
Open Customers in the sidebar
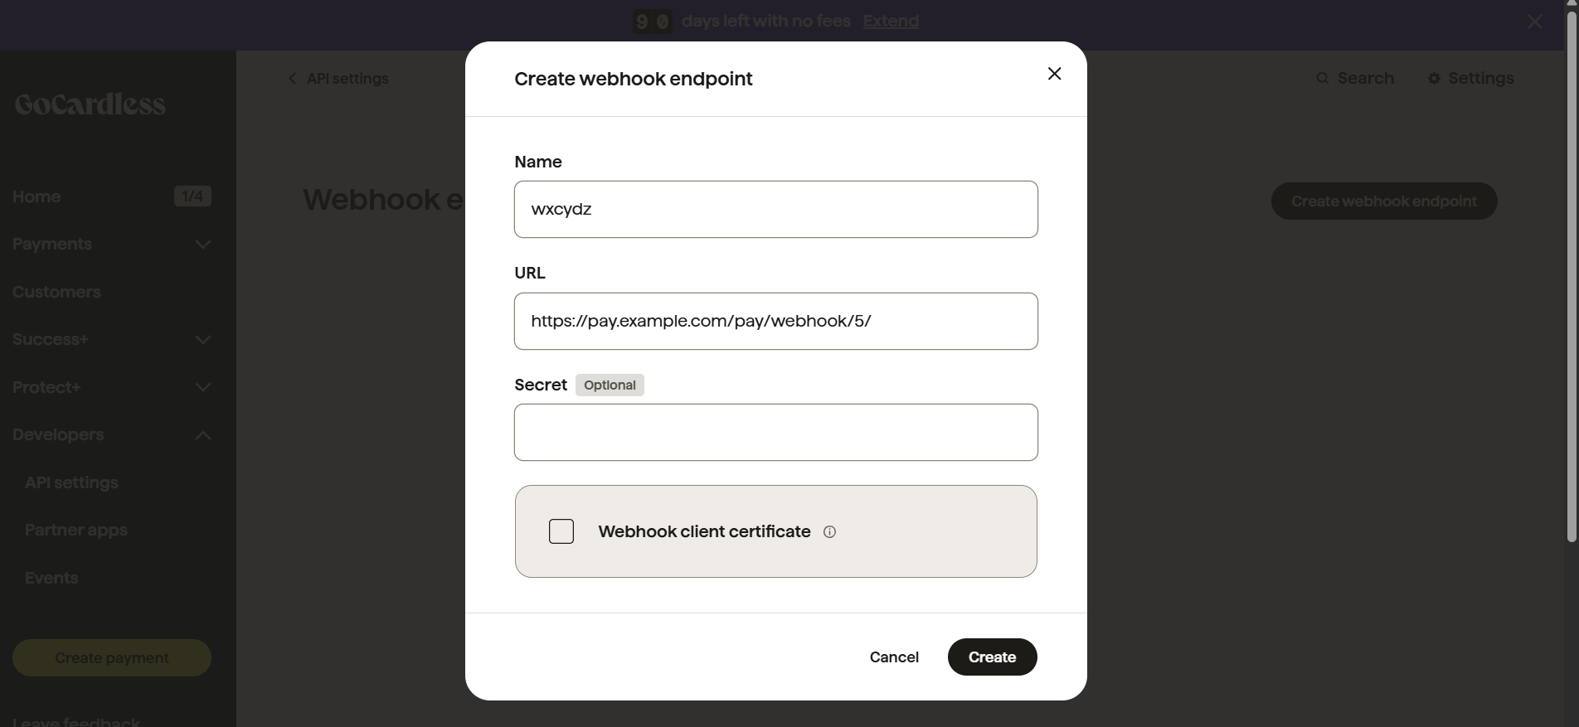tap(56, 292)
